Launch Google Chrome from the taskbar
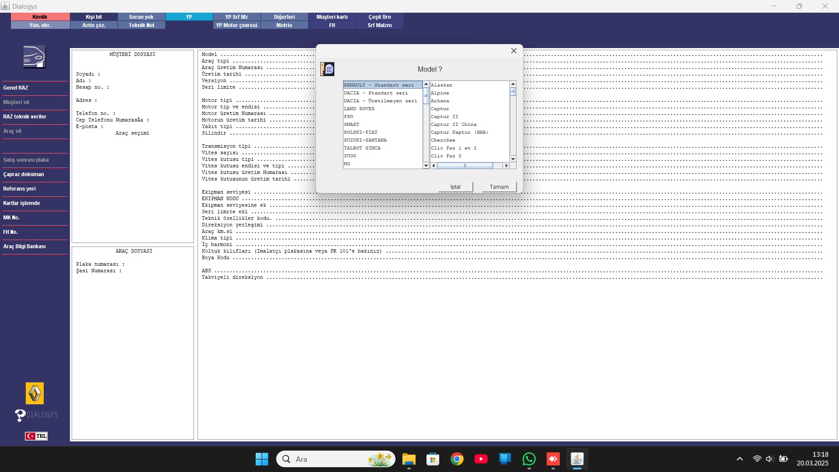Image resolution: width=839 pixels, height=472 pixels. coord(457,459)
